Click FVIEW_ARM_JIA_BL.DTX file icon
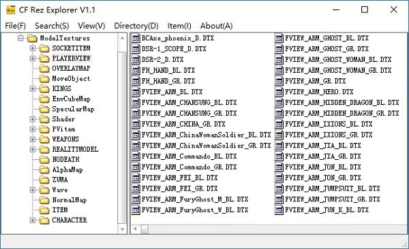409x249 pixels. [279, 146]
